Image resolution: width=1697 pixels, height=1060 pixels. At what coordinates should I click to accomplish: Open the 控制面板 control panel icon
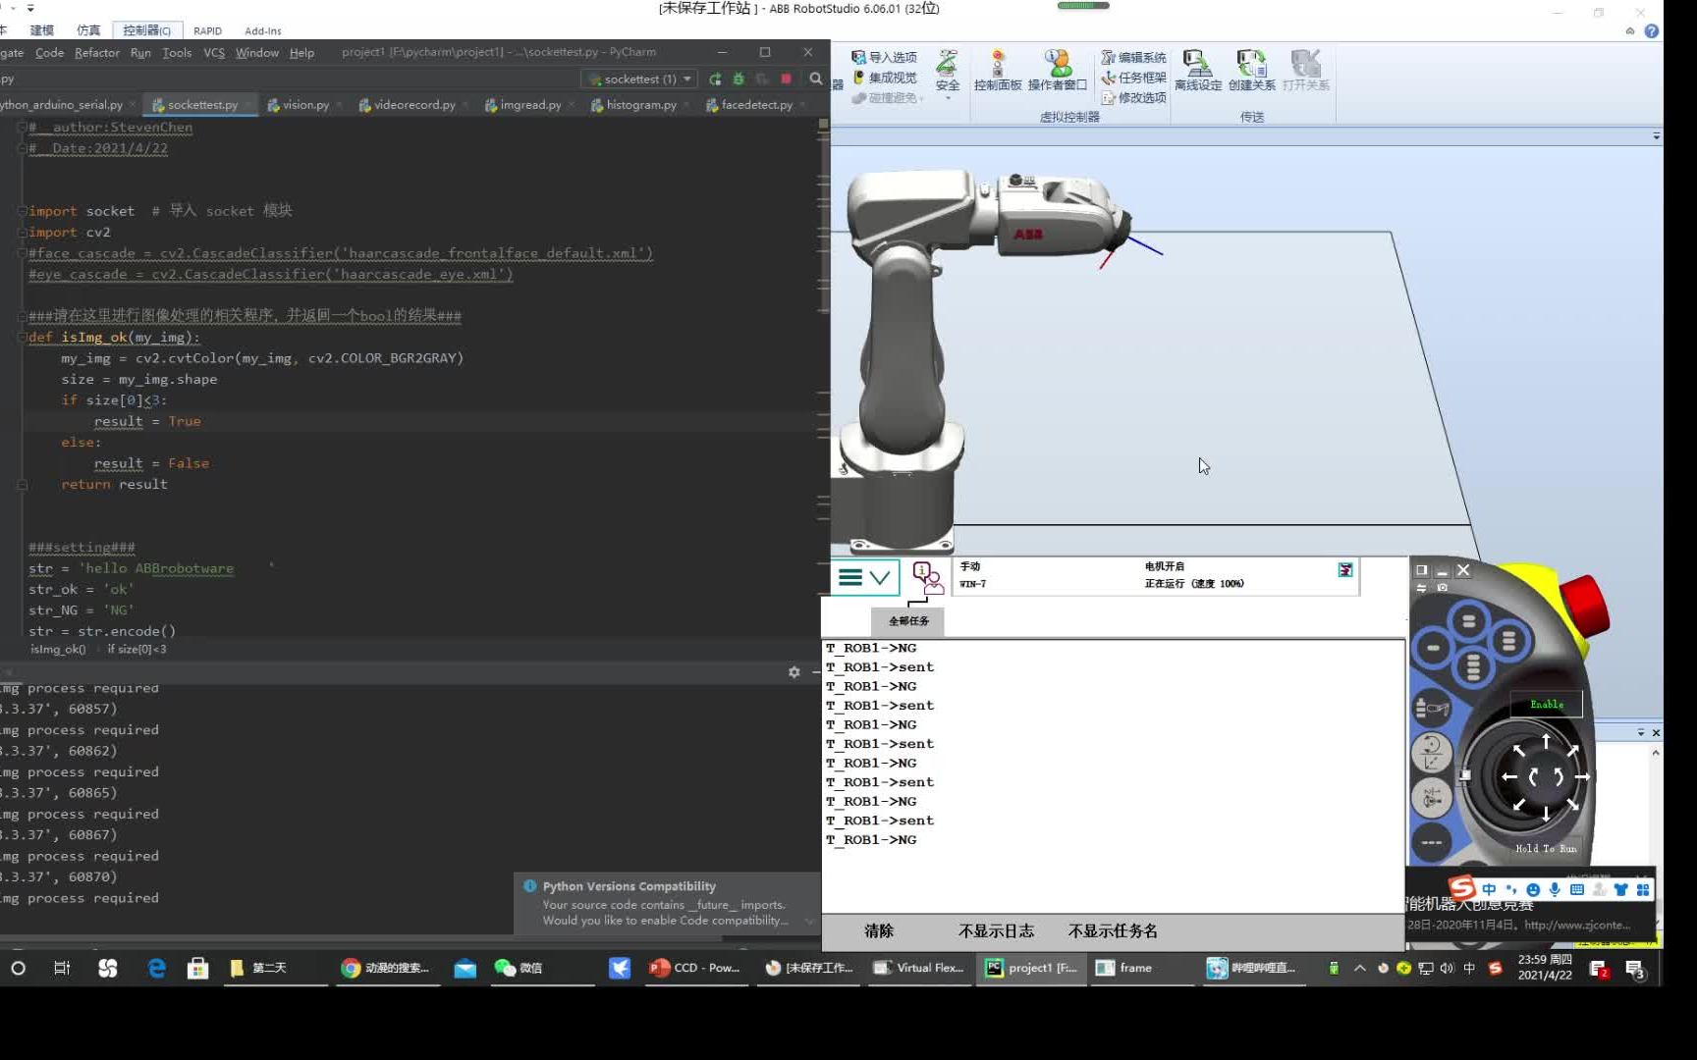point(997,69)
